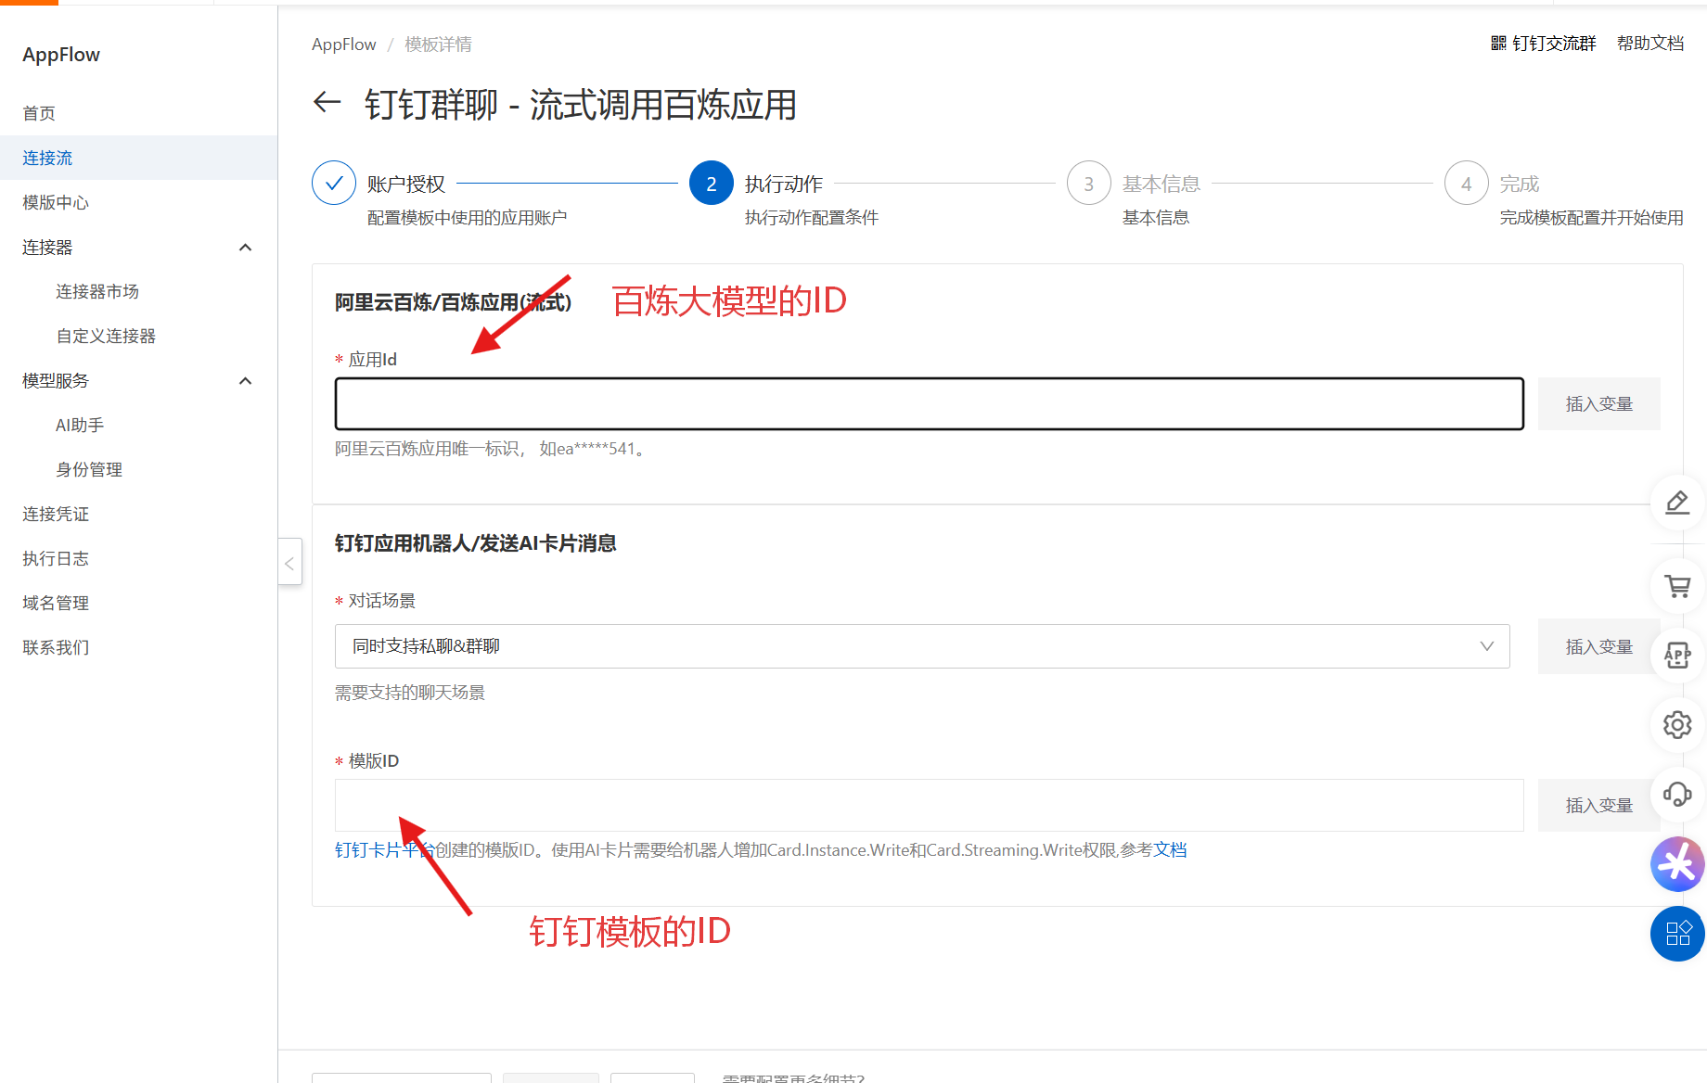
Task: Open the blue apps grid floating button
Action: (1677, 934)
